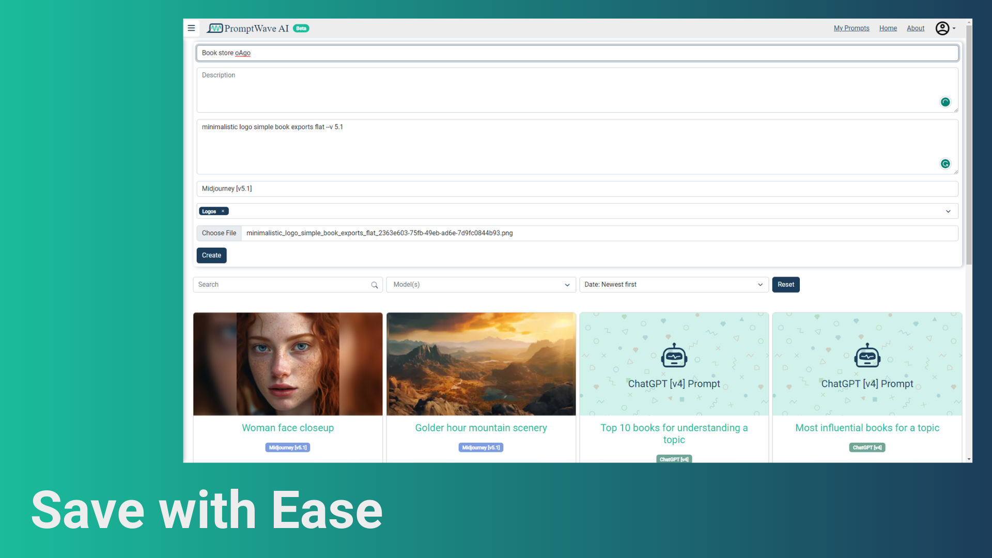Viewport: 992px width, 558px height.
Task: Open the user account avatar menu
Action: (x=942, y=28)
